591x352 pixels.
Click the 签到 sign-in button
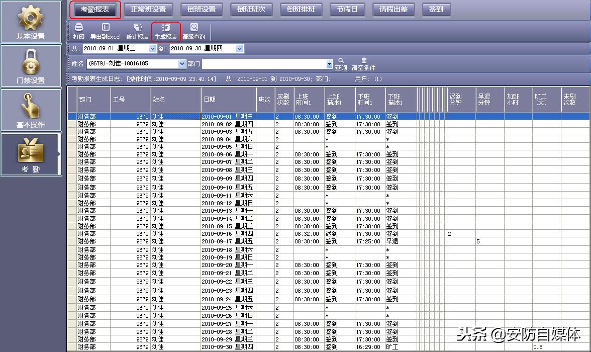point(436,9)
